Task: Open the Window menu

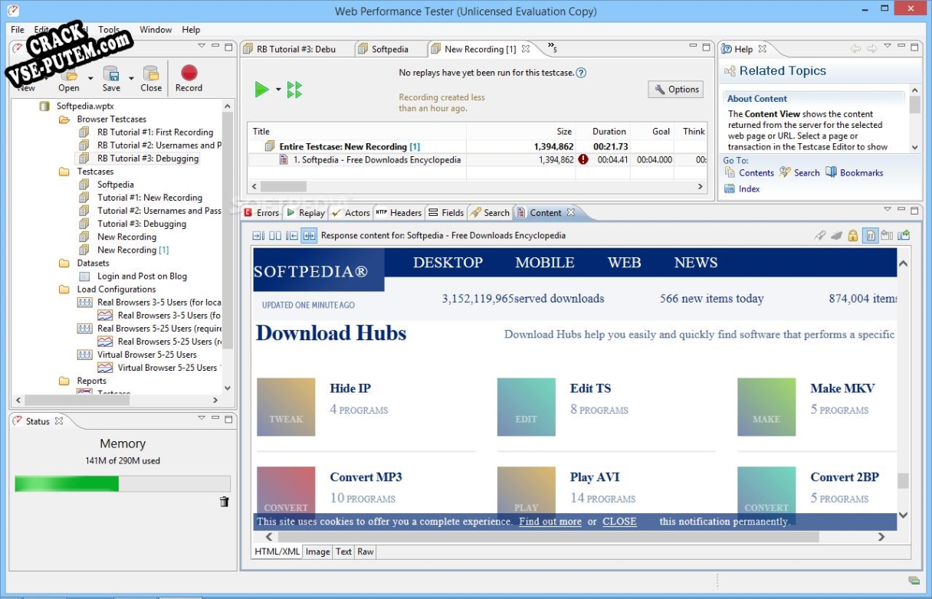Action: pyautogui.click(x=156, y=30)
